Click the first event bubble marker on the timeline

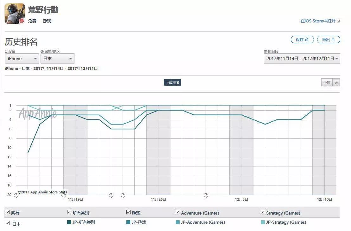(16, 196)
